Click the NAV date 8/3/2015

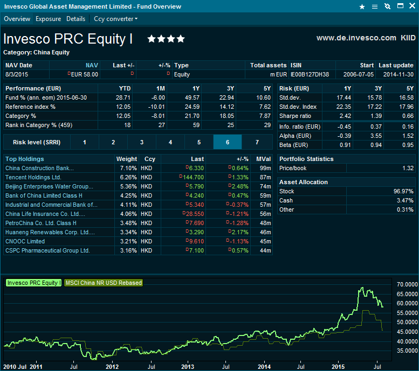tap(17, 74)
